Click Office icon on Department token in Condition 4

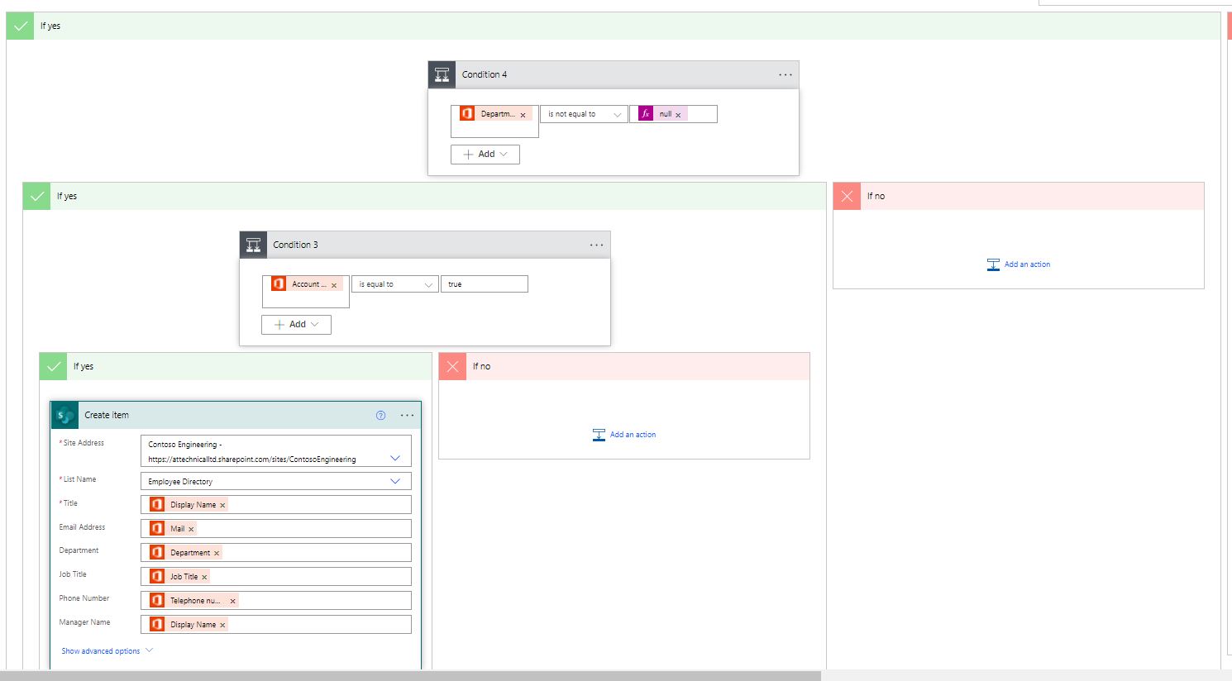(467, 114)
